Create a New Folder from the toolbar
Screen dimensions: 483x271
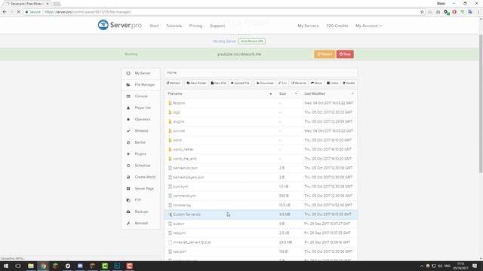pos(196,83)
